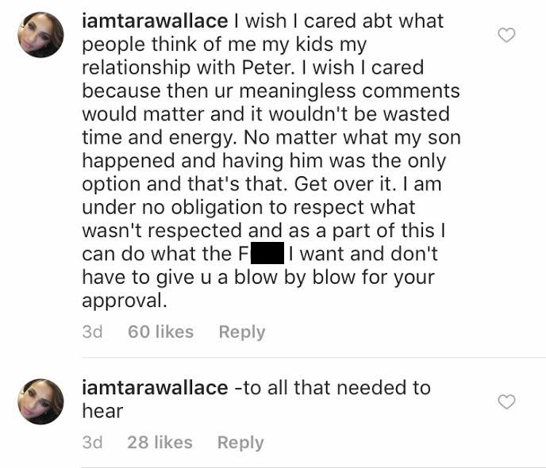546x468 pixels.
Task: Open the profile picture on the second comment
Action: point(40,401)
